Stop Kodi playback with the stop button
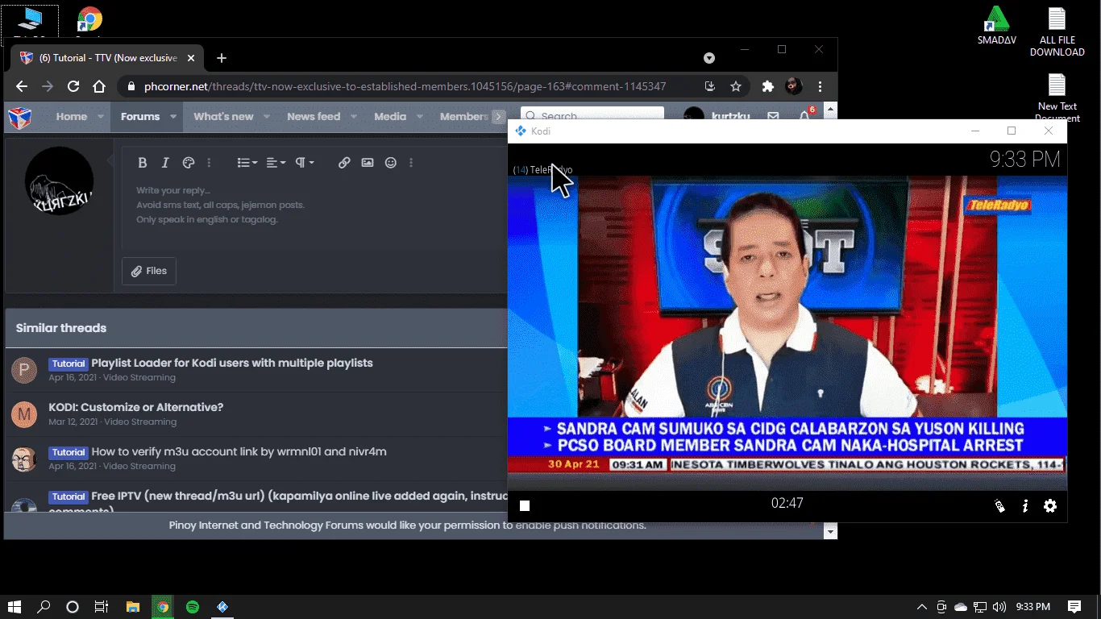This screenshot has width=1101, height=619. click(525, 506)
